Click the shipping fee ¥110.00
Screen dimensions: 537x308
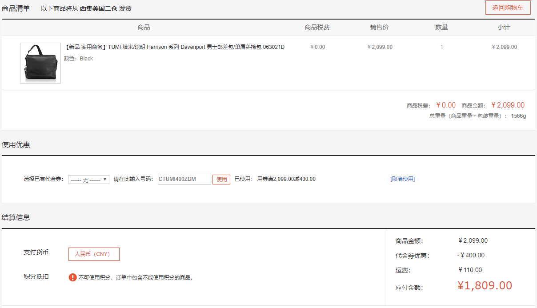point(470,270)
